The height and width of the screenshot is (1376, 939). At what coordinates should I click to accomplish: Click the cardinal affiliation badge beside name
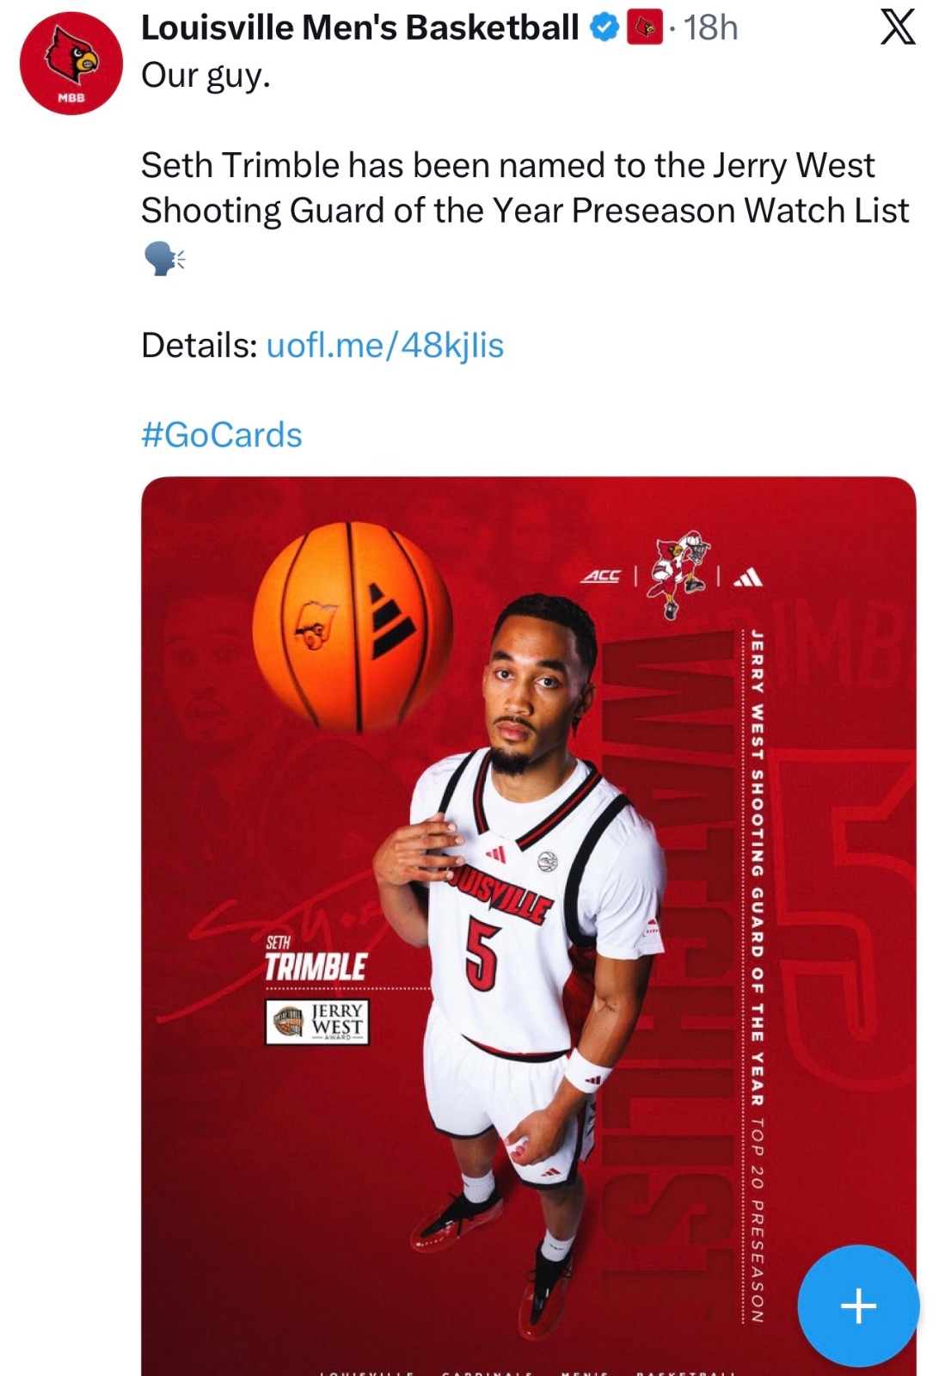645,29
